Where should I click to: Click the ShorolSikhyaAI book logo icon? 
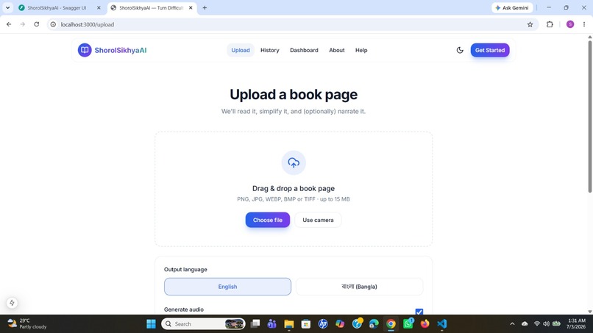[85, 50]
